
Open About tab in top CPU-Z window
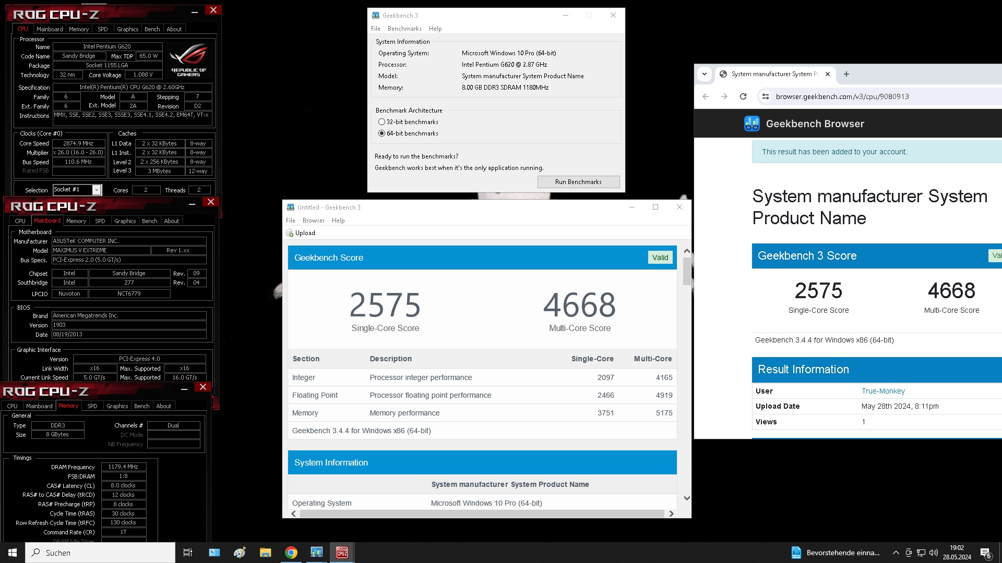coord(174,29)
